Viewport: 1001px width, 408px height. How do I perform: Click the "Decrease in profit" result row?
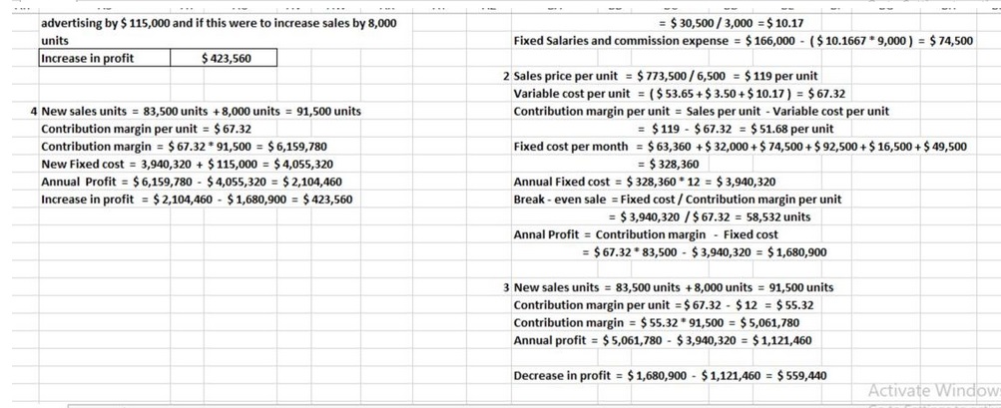pyautogui.click(x=669, y=375)
